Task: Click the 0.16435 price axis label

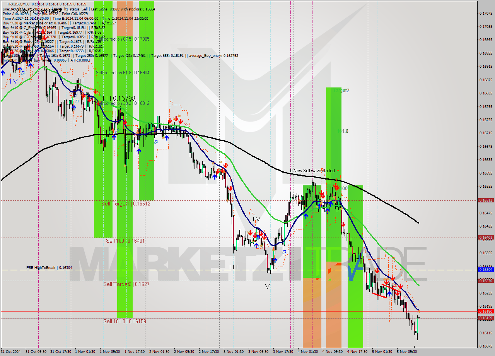Action: pyautogui.click(x=486, y=226)
